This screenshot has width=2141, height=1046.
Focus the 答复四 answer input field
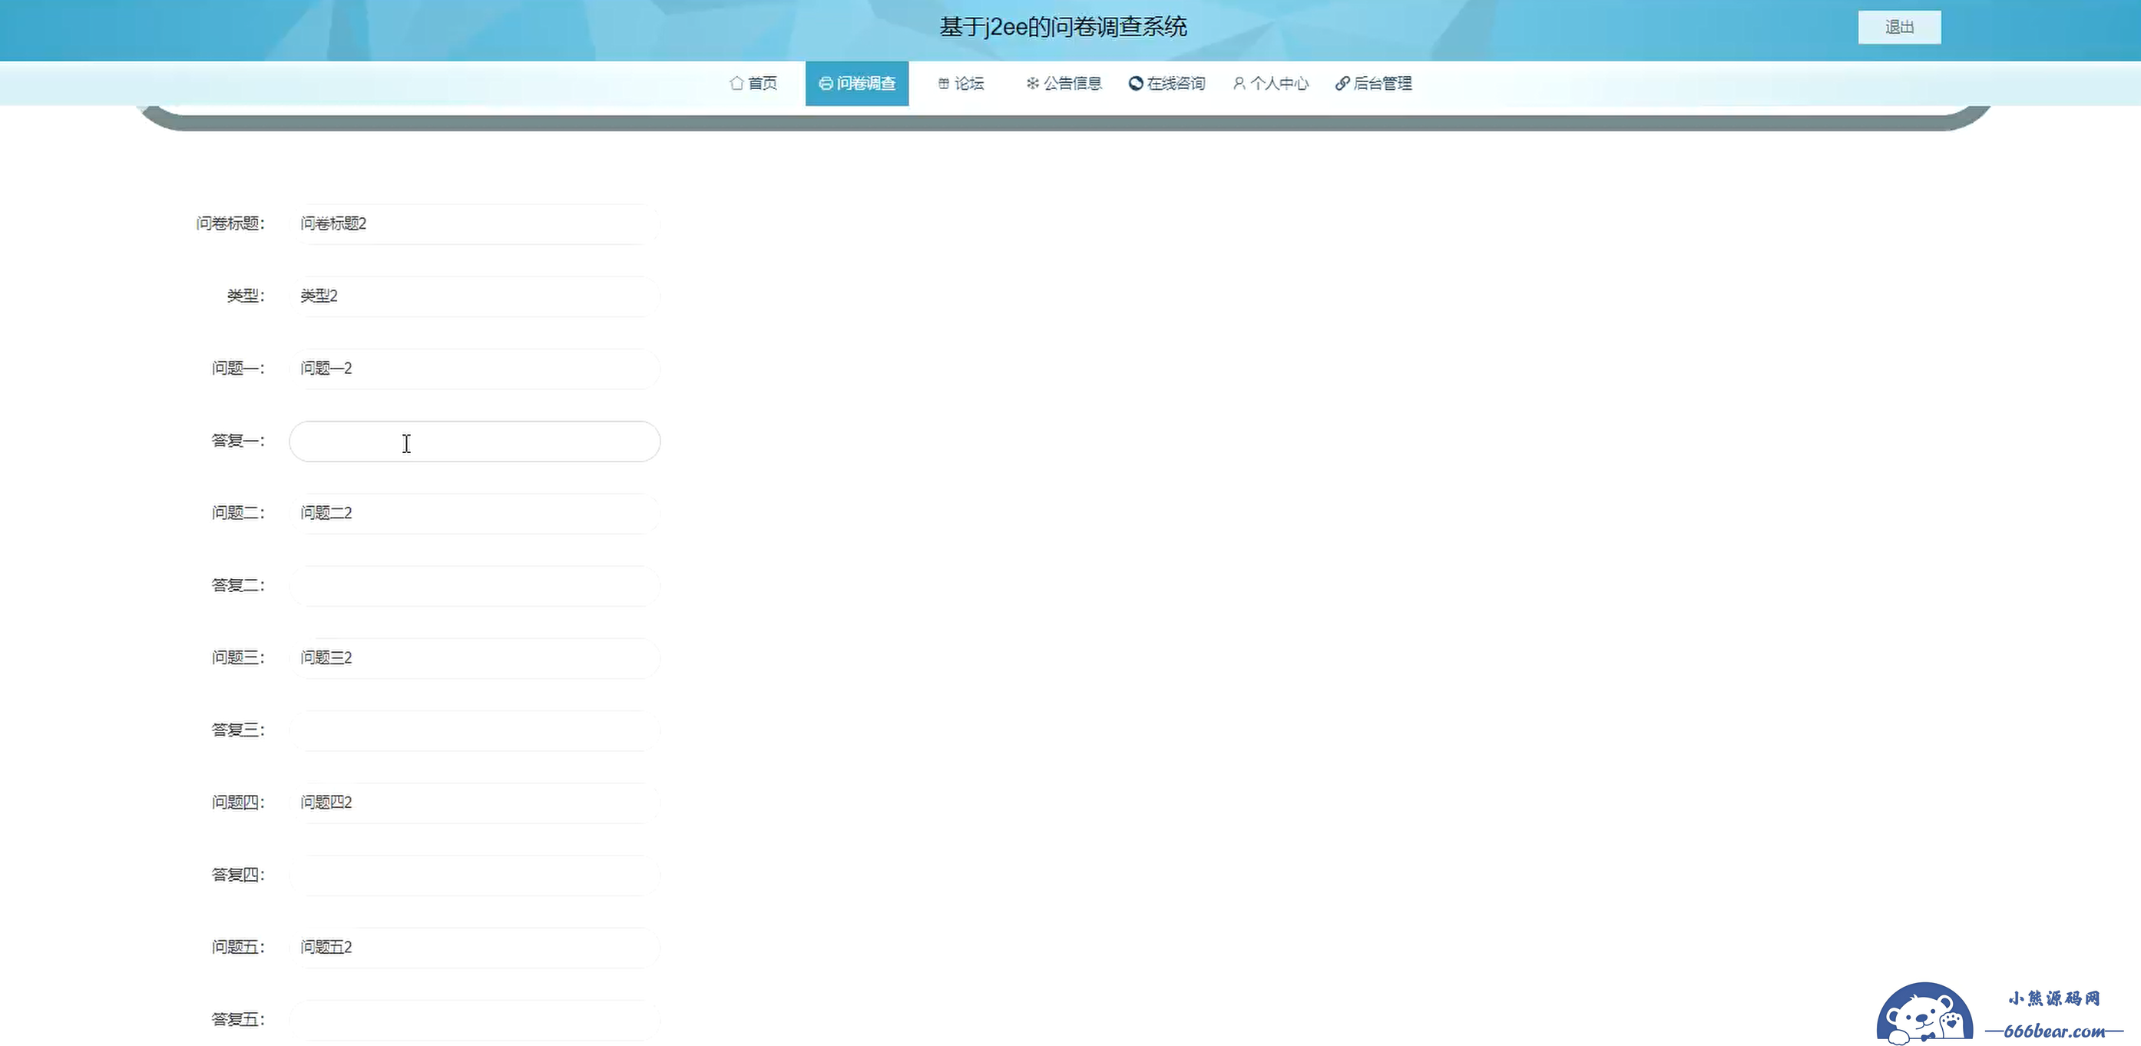click(475, 875)
